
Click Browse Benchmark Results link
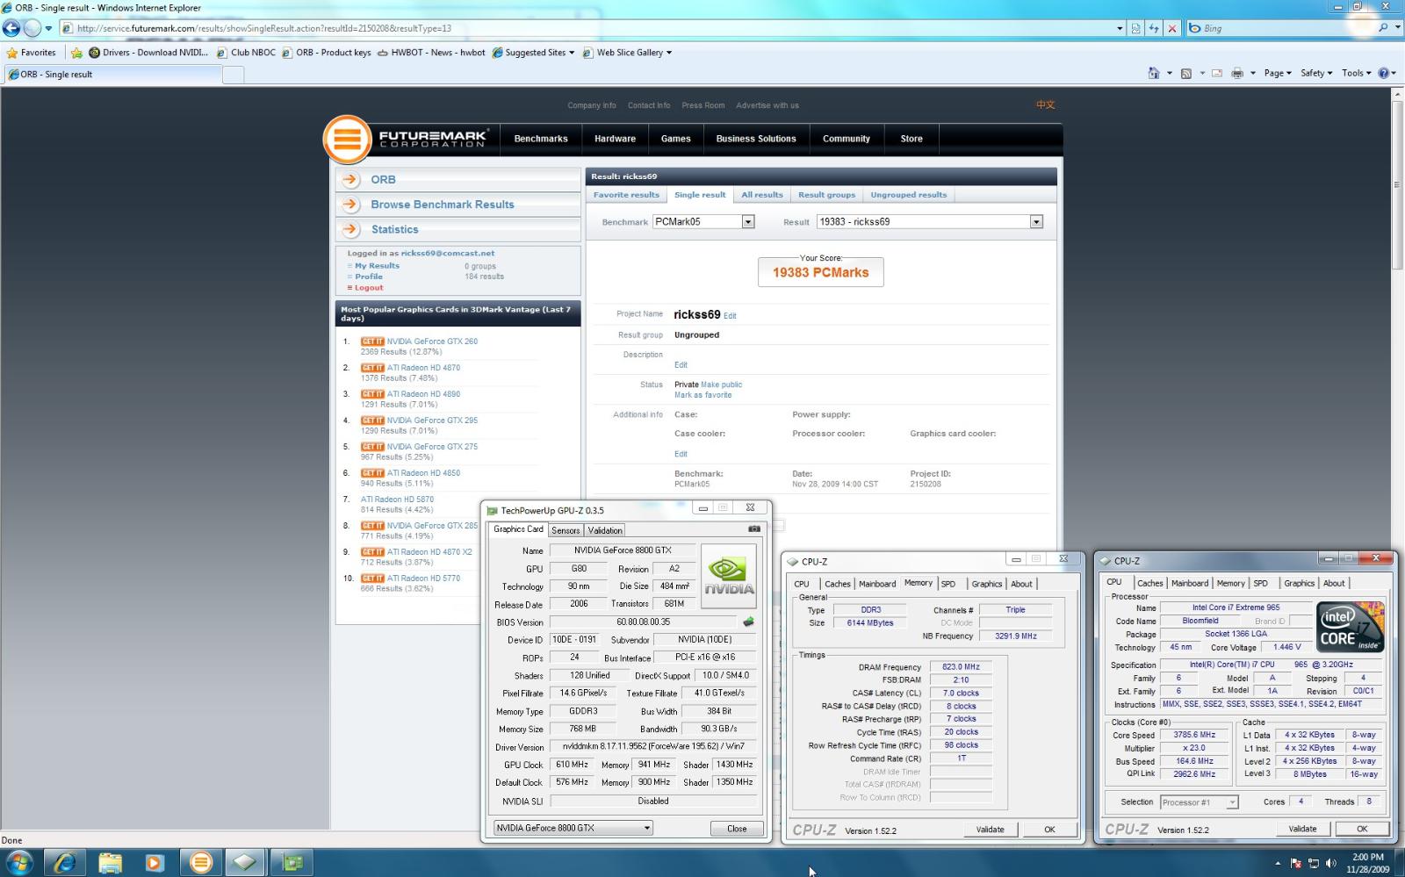point(443,205)
